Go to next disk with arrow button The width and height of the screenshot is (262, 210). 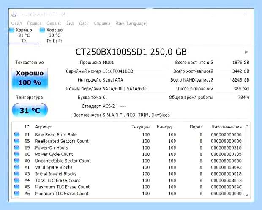246,52
